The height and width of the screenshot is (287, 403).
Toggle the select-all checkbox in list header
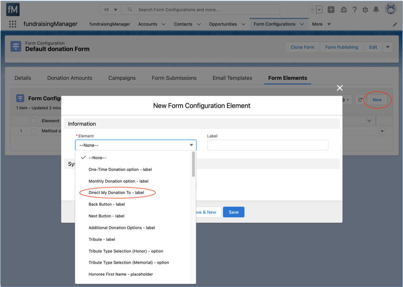[x=34, y=121]
